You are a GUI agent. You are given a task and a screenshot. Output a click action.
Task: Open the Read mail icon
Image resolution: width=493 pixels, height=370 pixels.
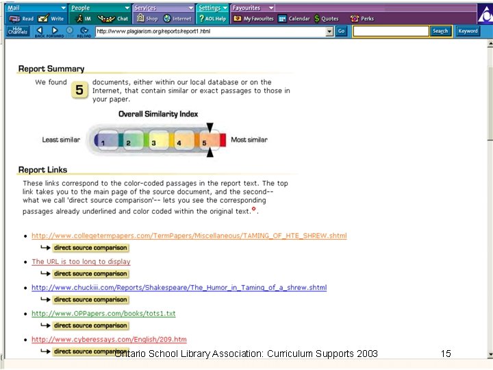pos(21,19)
